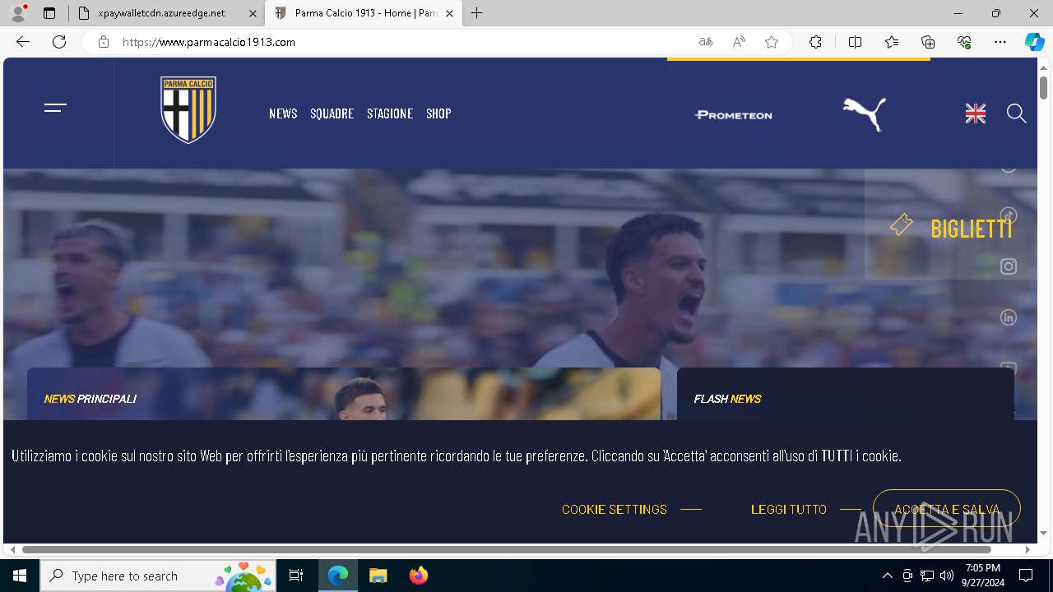Open the BIGLIETTI tickets link

click(951, 228)
